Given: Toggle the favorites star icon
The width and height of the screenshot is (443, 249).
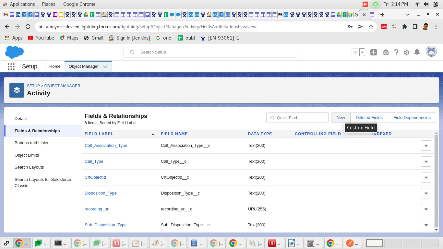Looking at the screenshot, I should coord(355,52).
